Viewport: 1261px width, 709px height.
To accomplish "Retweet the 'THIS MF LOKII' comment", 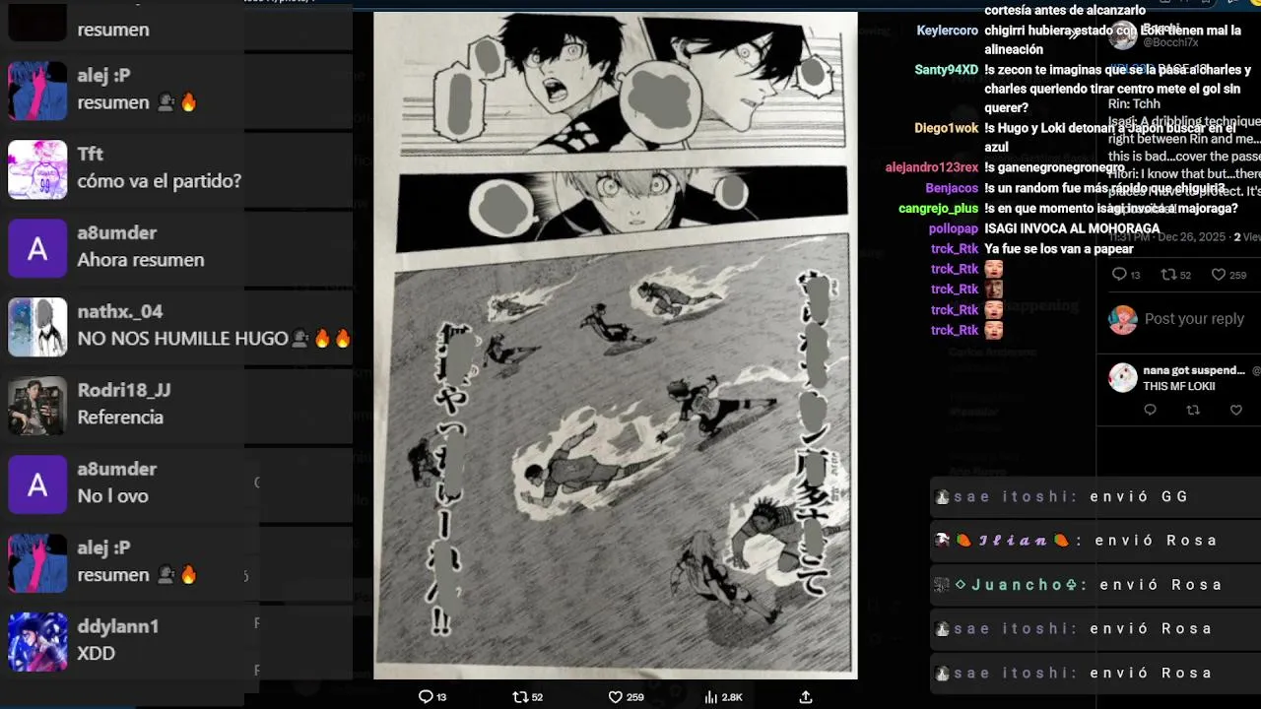I will tap(1193, 410).
